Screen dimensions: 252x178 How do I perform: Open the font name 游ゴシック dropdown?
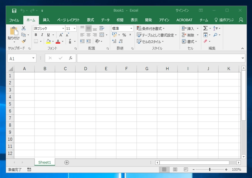[63, 28]
